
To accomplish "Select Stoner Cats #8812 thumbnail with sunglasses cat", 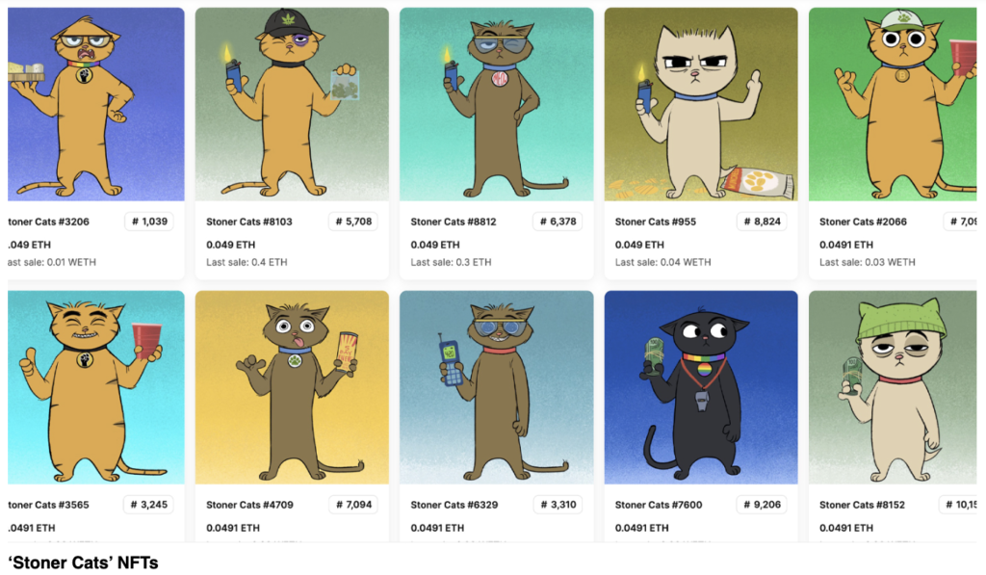I will pos(496,104).
